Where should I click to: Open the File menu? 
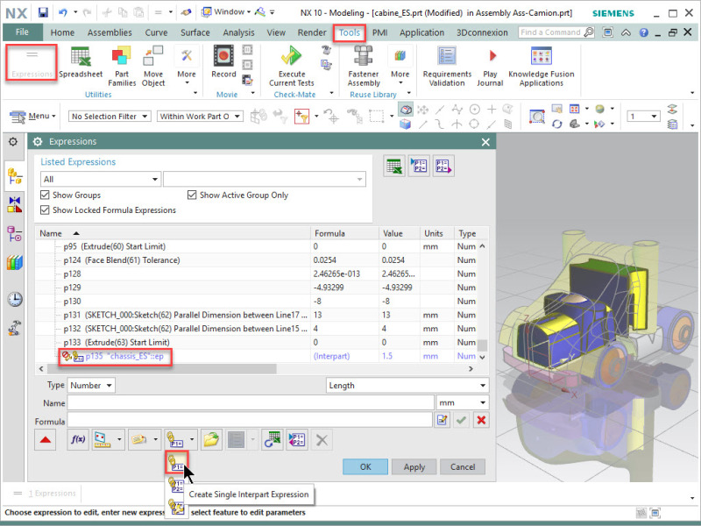pos(22,32)
